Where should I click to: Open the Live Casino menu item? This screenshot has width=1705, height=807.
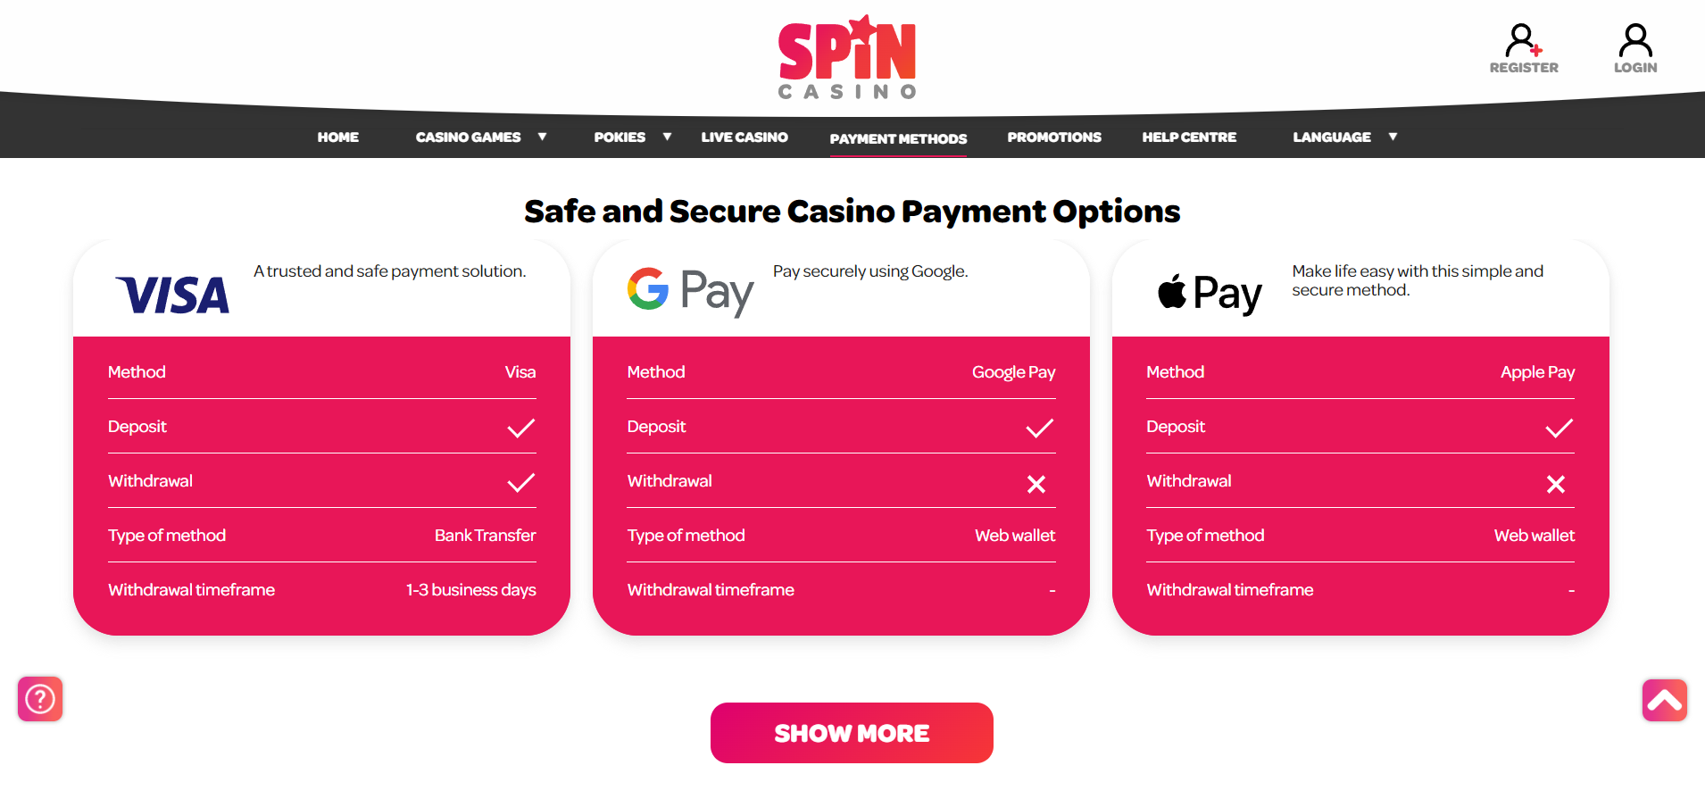pyautogui.click(x=744, y=137)
